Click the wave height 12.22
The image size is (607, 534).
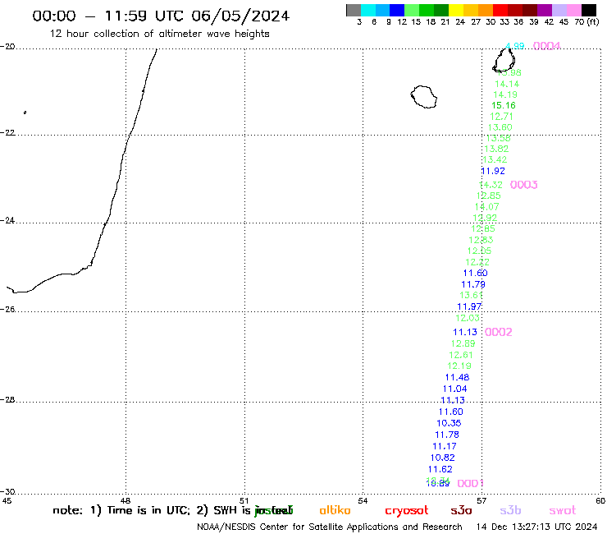(x=477, y=262)
